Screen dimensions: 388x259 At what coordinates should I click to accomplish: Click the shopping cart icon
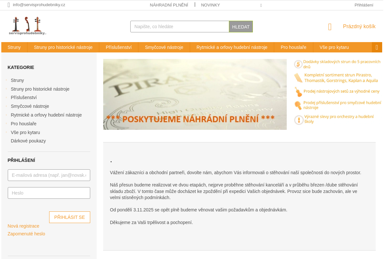click(330, 27)
